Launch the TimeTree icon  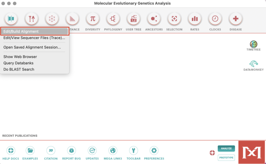coord(254,44)
